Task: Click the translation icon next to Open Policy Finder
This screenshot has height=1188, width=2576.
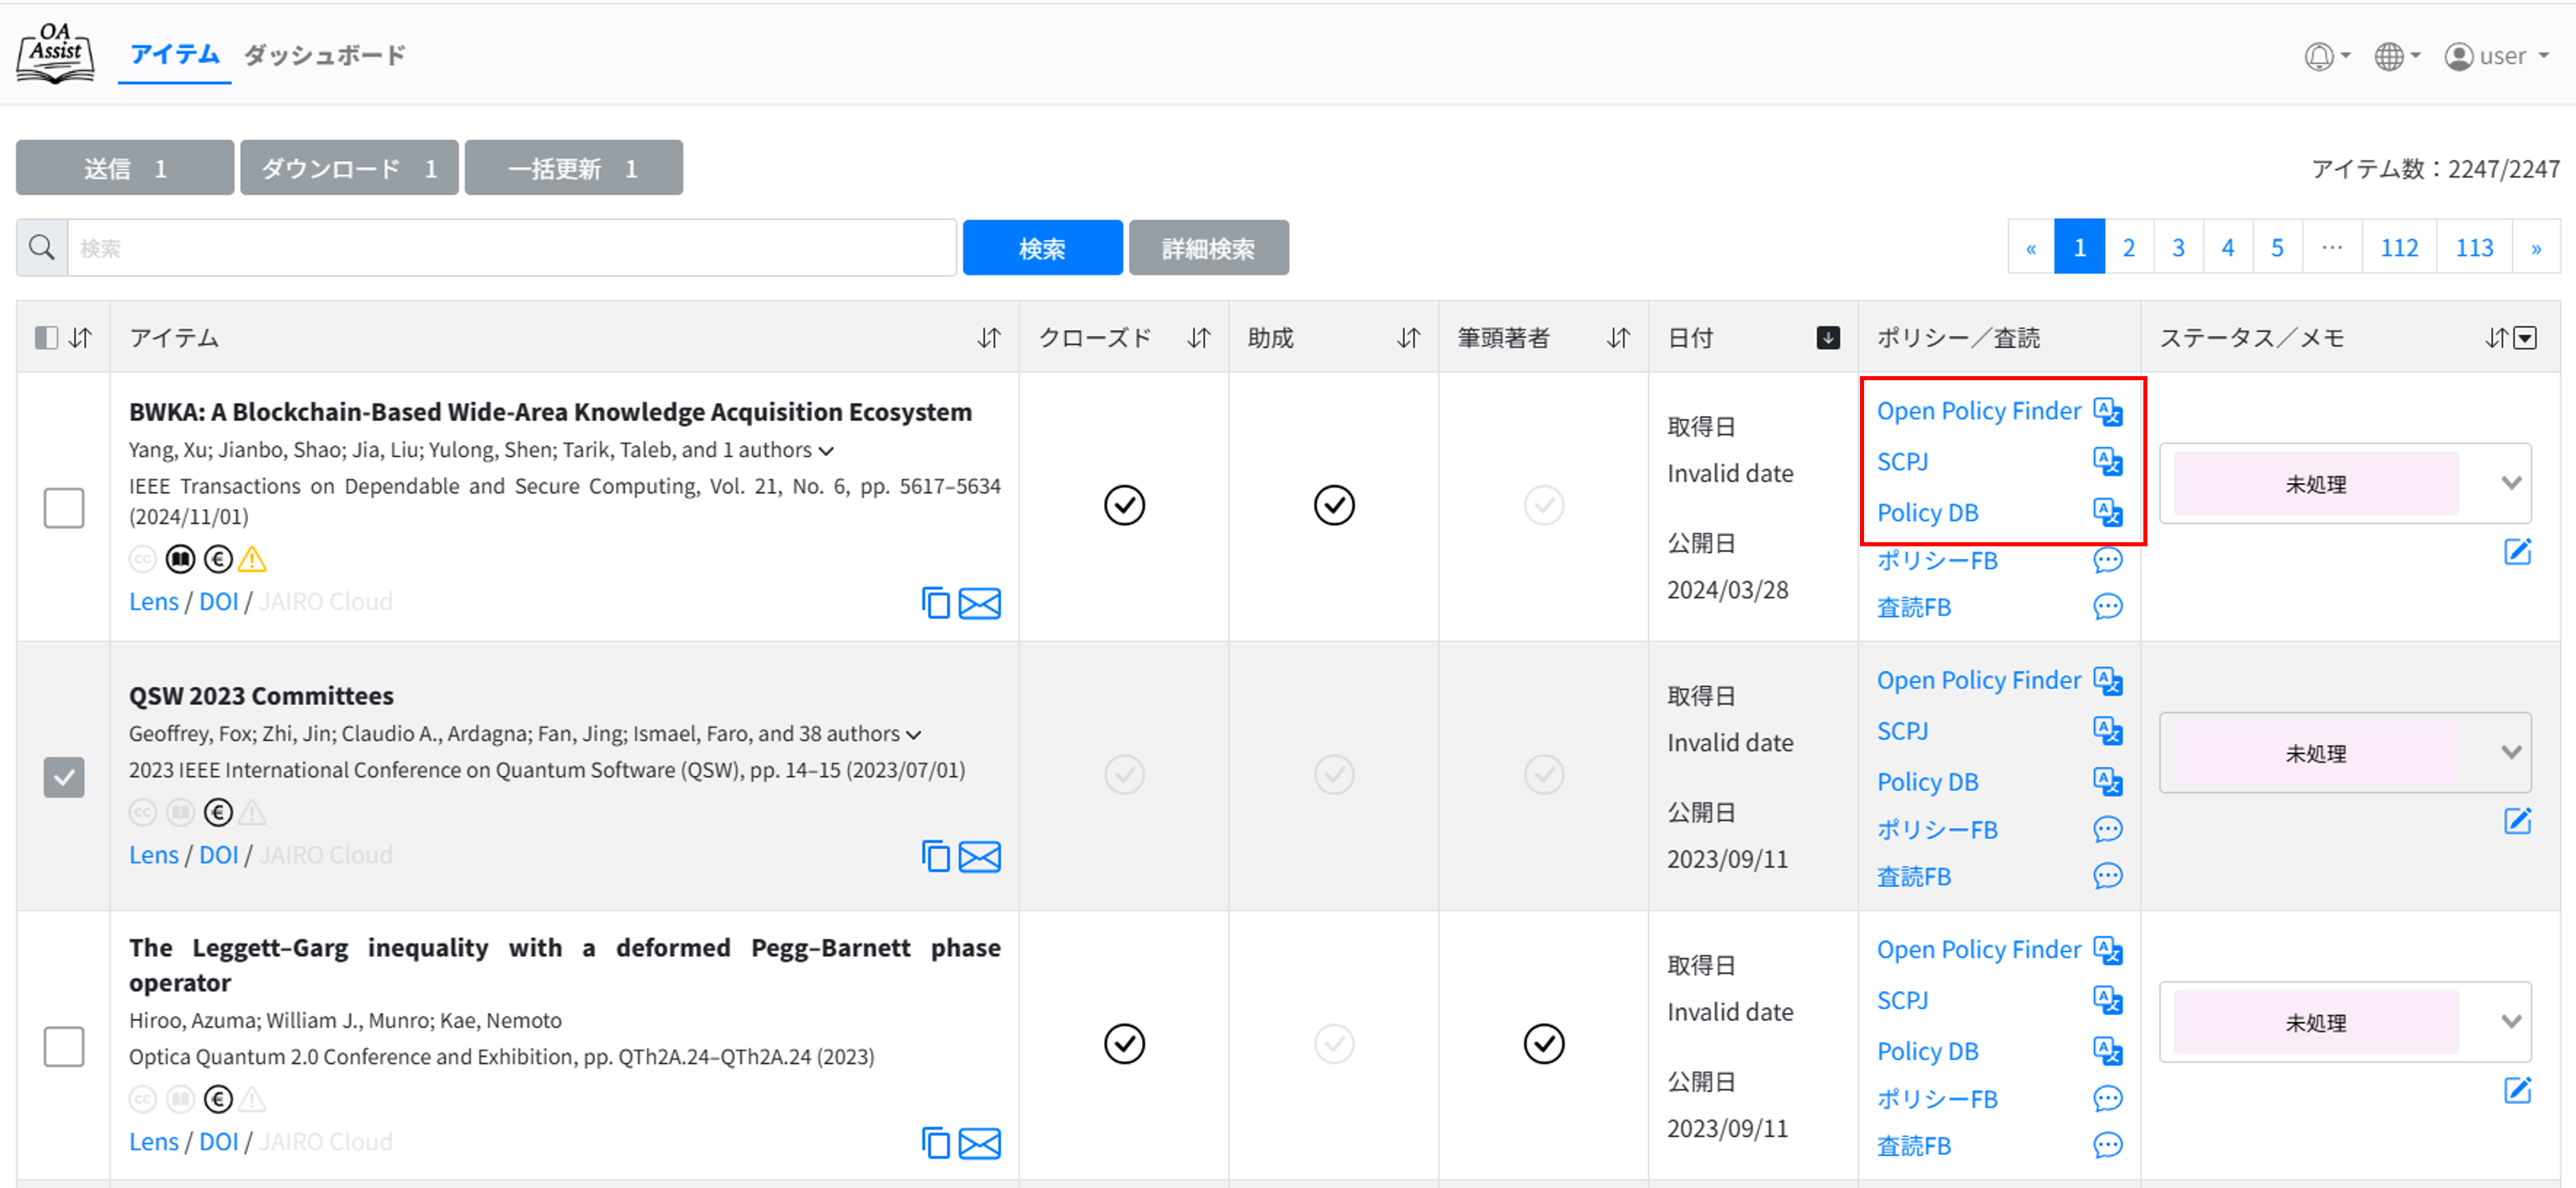Action: coord(2108,409)
